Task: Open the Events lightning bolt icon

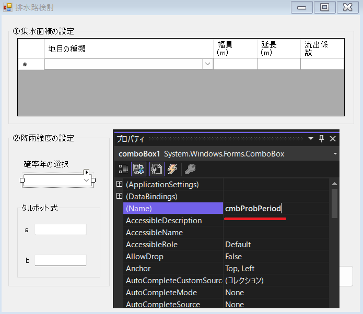Action: tap(172, 168)
